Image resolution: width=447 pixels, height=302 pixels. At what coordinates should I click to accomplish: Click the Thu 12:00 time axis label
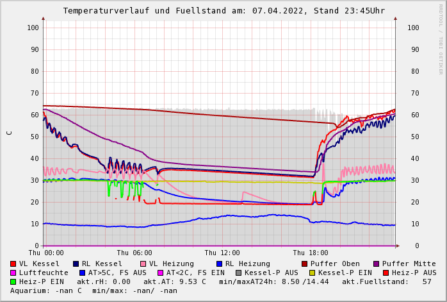[222, 253]
